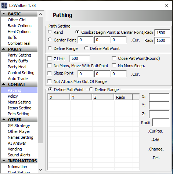The width and height of the screenshot is (173, 174).
Task: Click the L2Walker app icon in title bar
Action: [4, 6]
